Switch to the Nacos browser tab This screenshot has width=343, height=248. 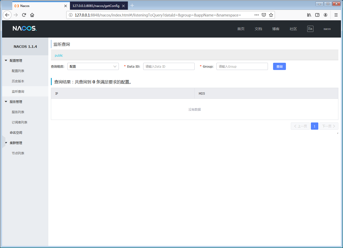[41, 6]
